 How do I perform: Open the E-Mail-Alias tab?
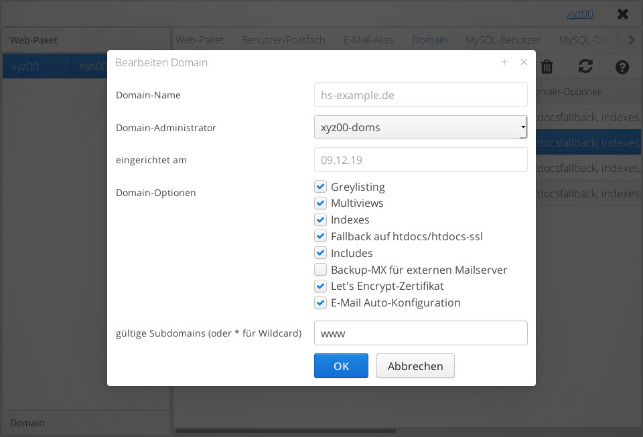[x=368, y=39]
